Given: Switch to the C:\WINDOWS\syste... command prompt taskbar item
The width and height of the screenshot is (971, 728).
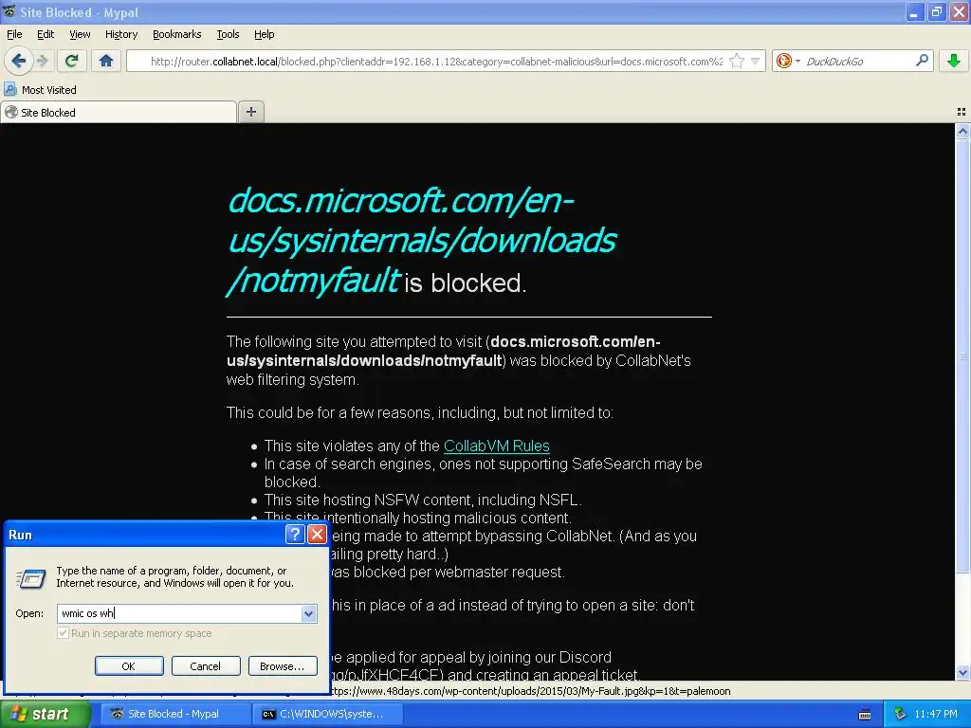Looking at the screenshot, I should coord(328,714).
